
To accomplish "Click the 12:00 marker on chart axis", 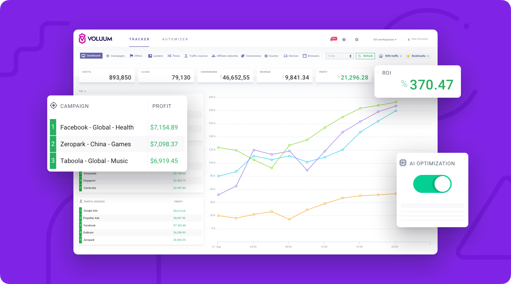I will 324,247.
